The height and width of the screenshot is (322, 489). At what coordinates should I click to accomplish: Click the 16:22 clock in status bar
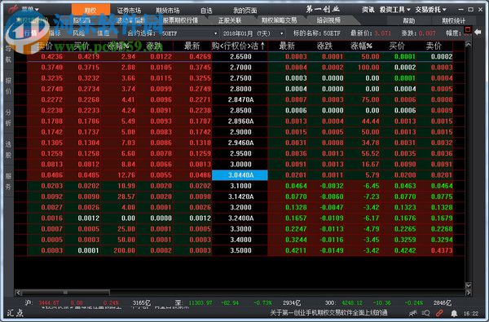tap(471, 313)
